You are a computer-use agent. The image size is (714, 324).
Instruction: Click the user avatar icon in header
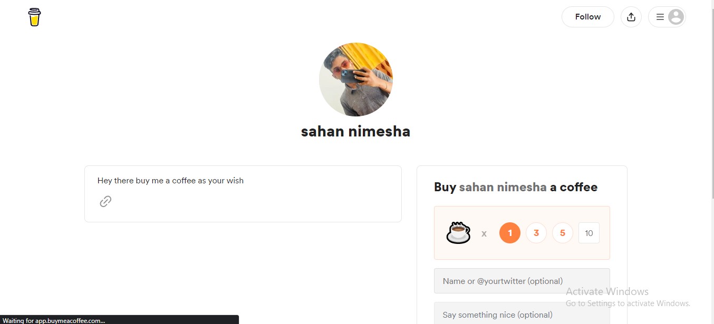coord(676,17)
